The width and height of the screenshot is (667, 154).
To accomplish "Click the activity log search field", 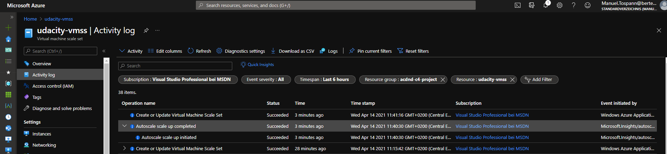I will pyautogui.click(x=175, y=66).
